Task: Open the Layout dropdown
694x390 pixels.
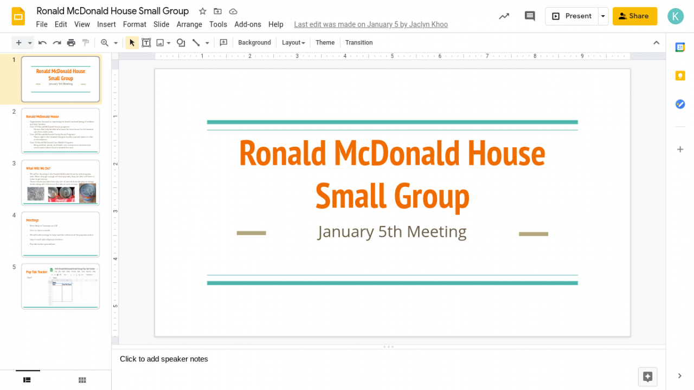Action: pyautogui.click(x=293, y=43)
